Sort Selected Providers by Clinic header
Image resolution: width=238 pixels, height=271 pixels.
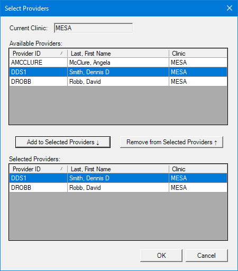(x=198, y=169)
